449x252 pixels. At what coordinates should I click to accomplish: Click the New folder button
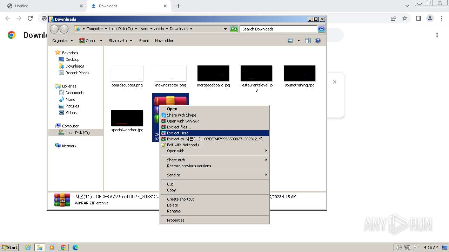164,41
